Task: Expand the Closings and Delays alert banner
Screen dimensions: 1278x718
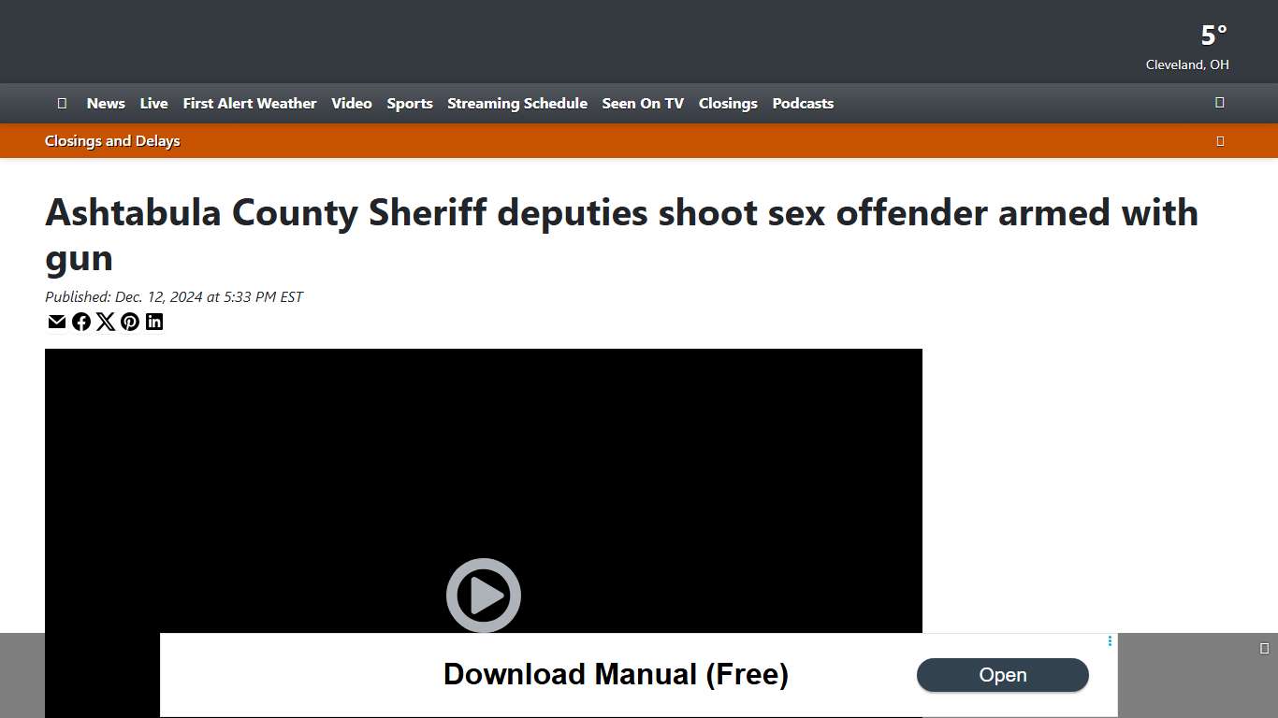Action: click(x=1220, y=140)
